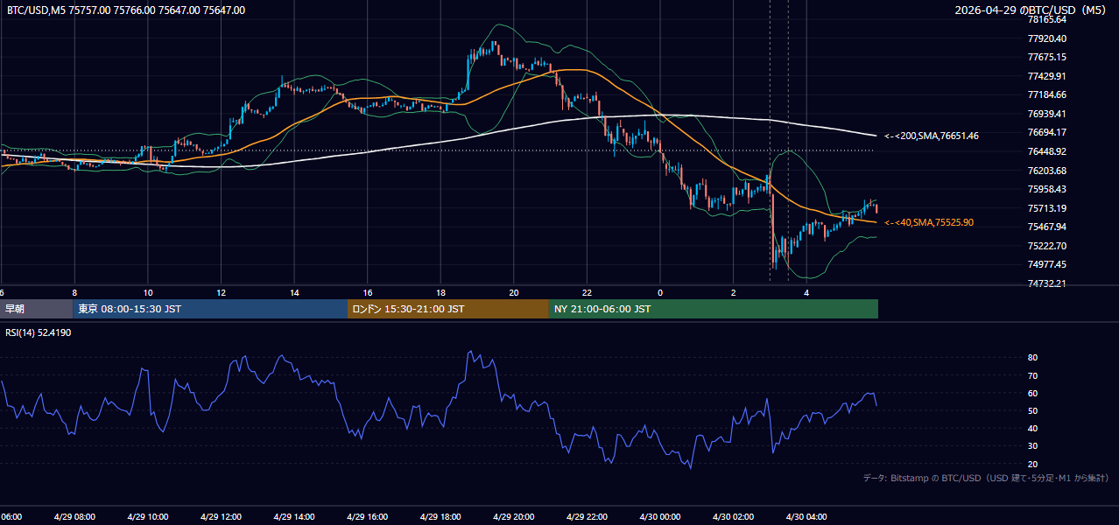
Task: Click hour label 8 under price chart
Action: pyautogui.click(x=74, y=292)
